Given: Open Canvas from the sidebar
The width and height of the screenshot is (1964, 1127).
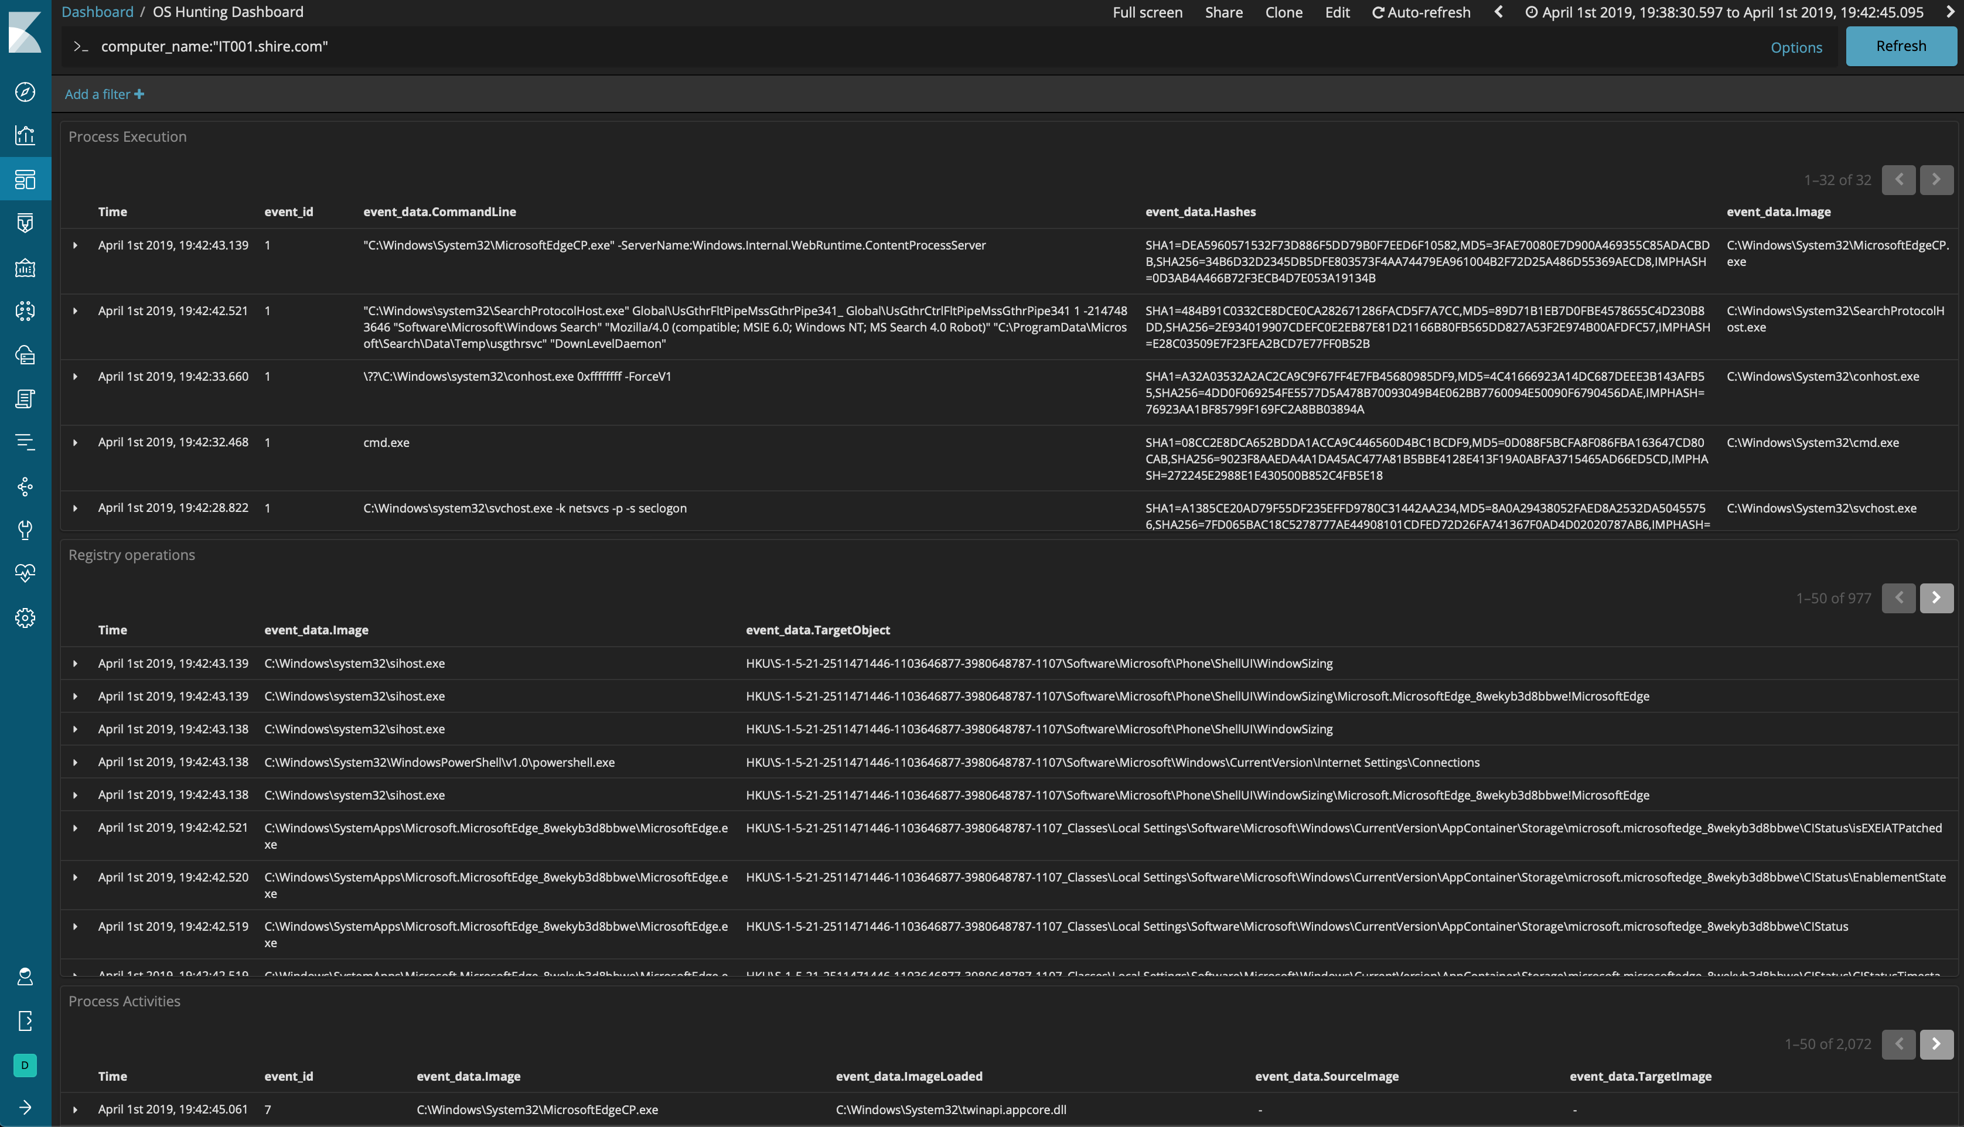Looking at the screenshot, I should click(25, 268).
